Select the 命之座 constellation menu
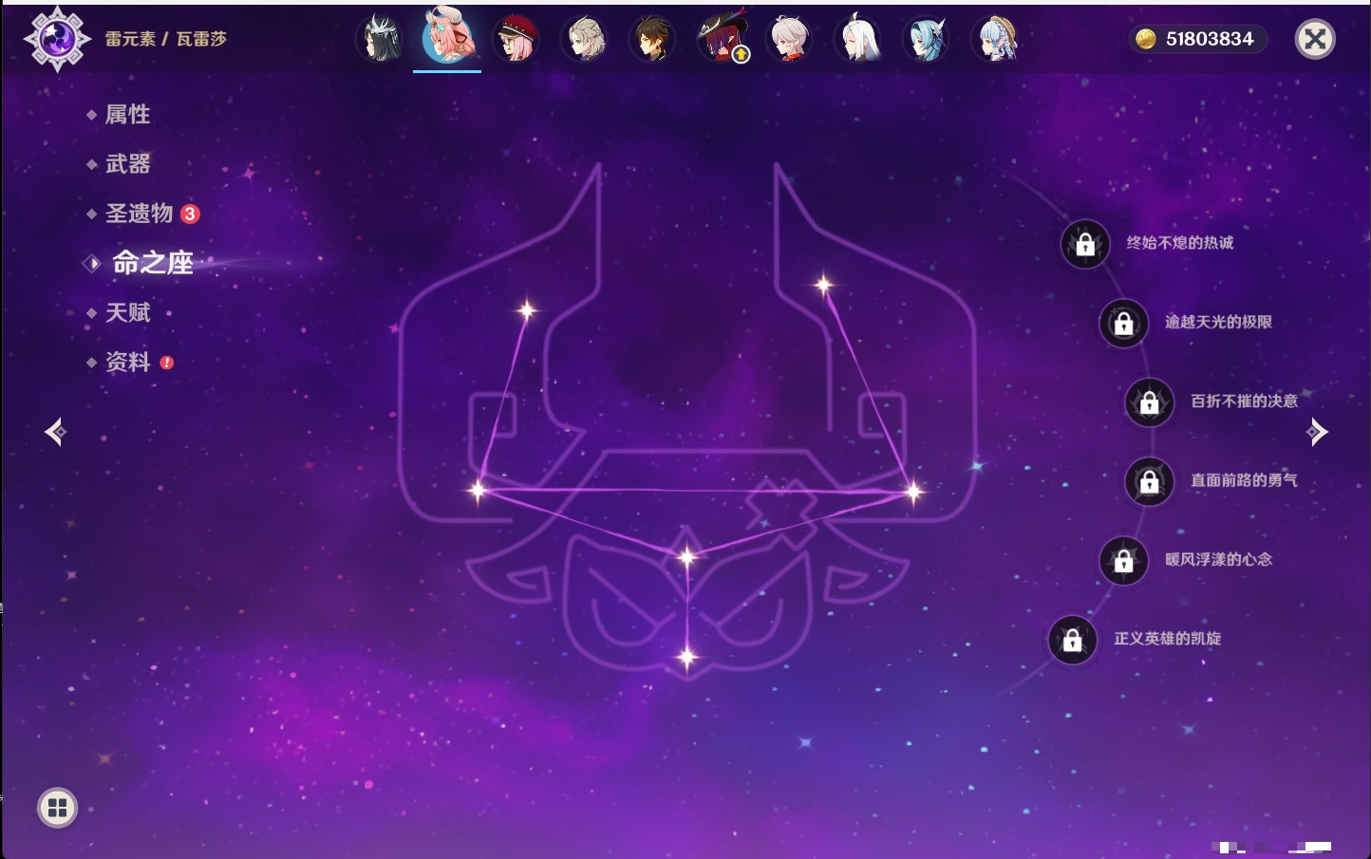 153,263
